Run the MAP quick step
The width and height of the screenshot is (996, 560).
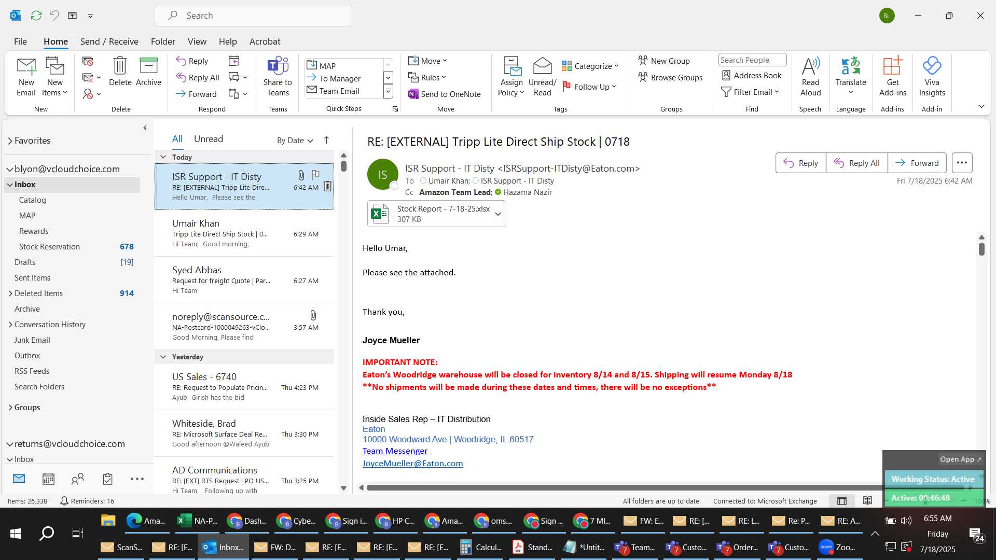[343, 66]
